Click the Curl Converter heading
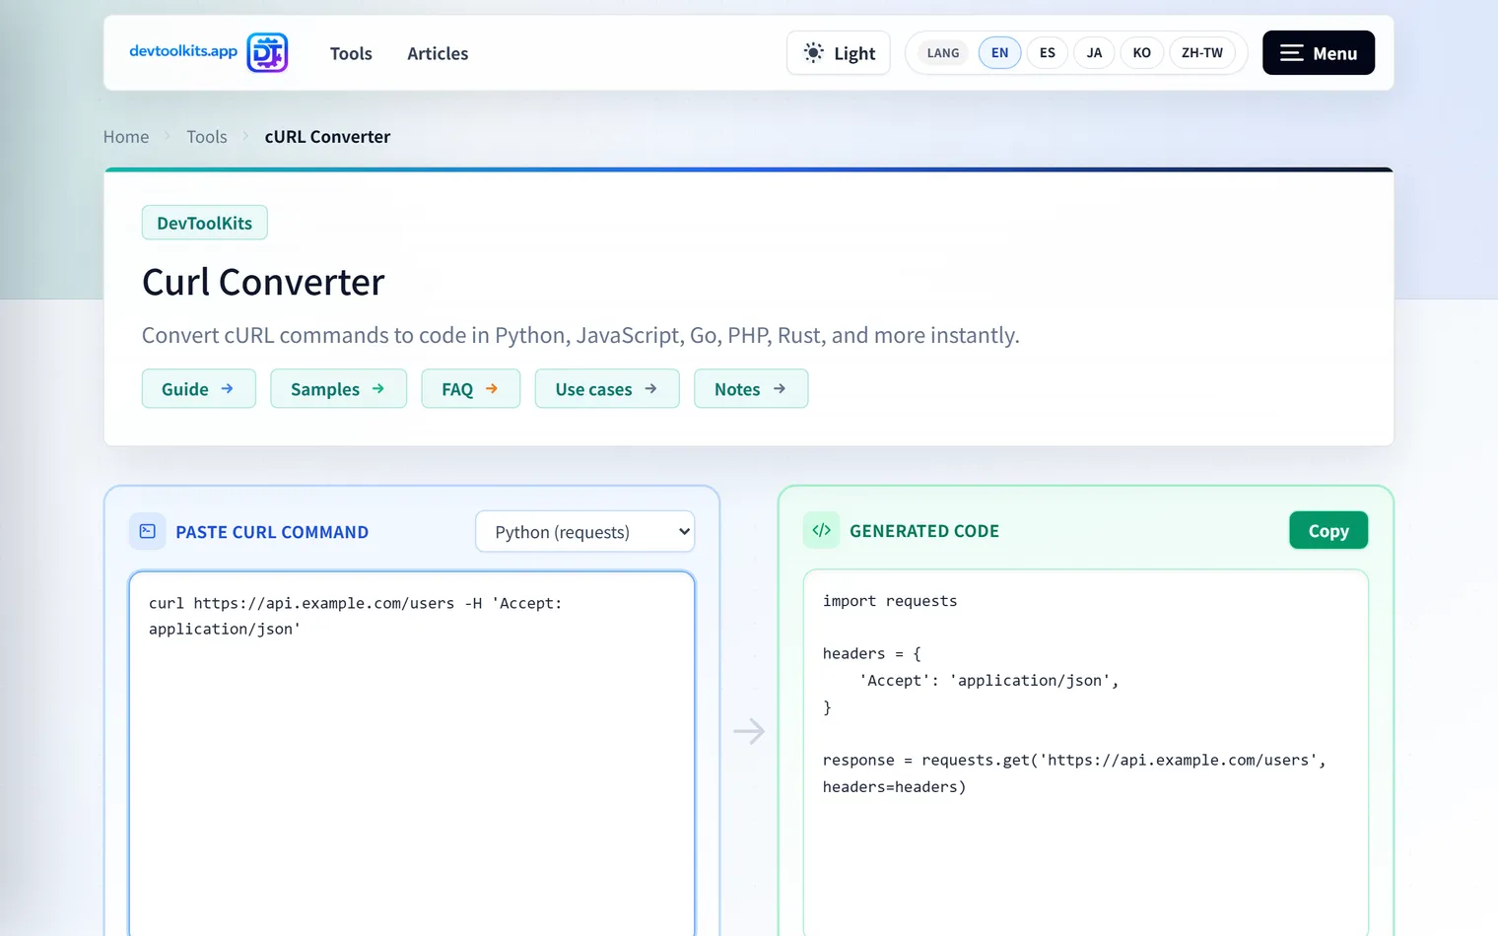This screenshot has width=1498, height=936. pyautogui.click(x=263, y=283)
